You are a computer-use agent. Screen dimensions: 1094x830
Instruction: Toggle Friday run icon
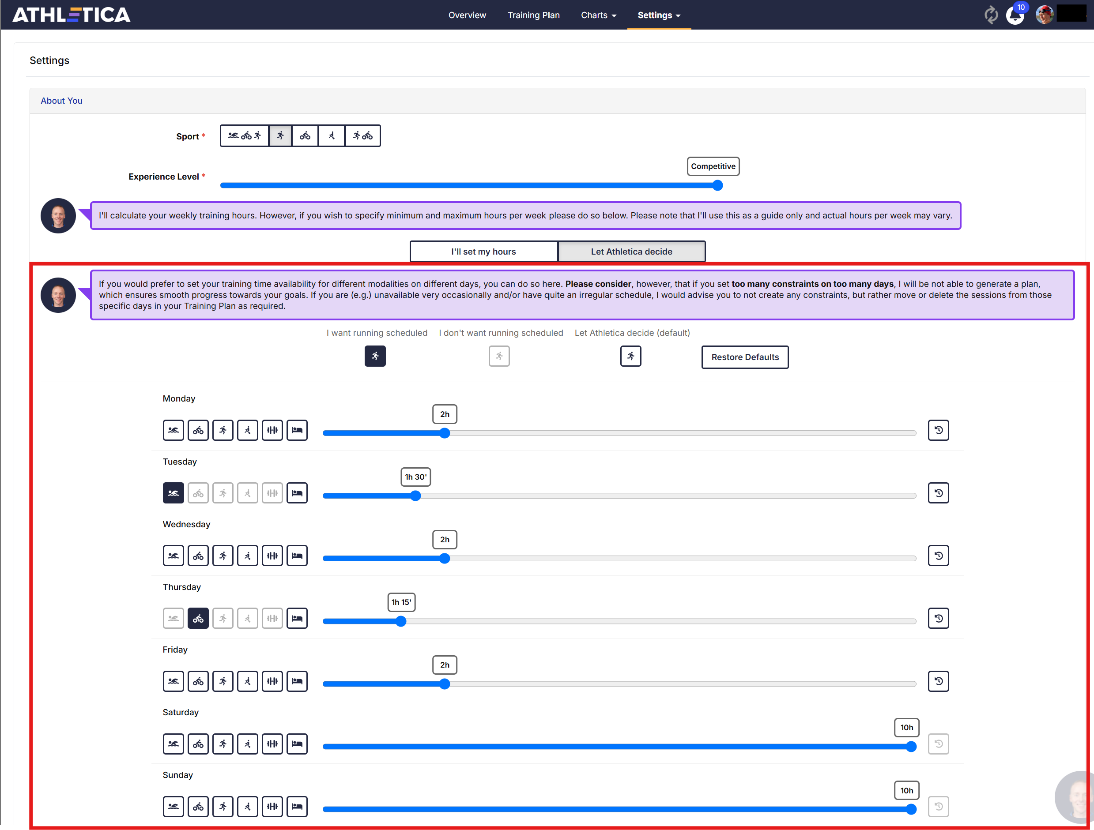(x=223, y=681)
